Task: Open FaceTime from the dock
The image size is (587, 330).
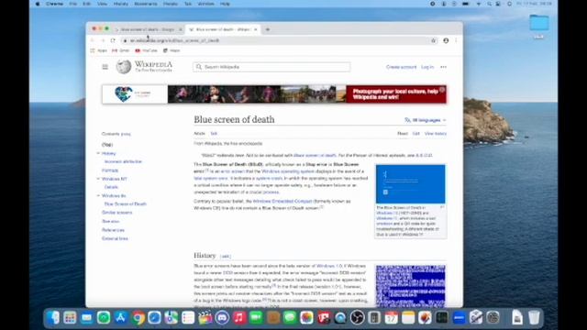Action: click(x=256, y=318)
